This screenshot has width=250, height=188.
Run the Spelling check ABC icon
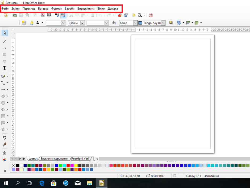(57, 15)
